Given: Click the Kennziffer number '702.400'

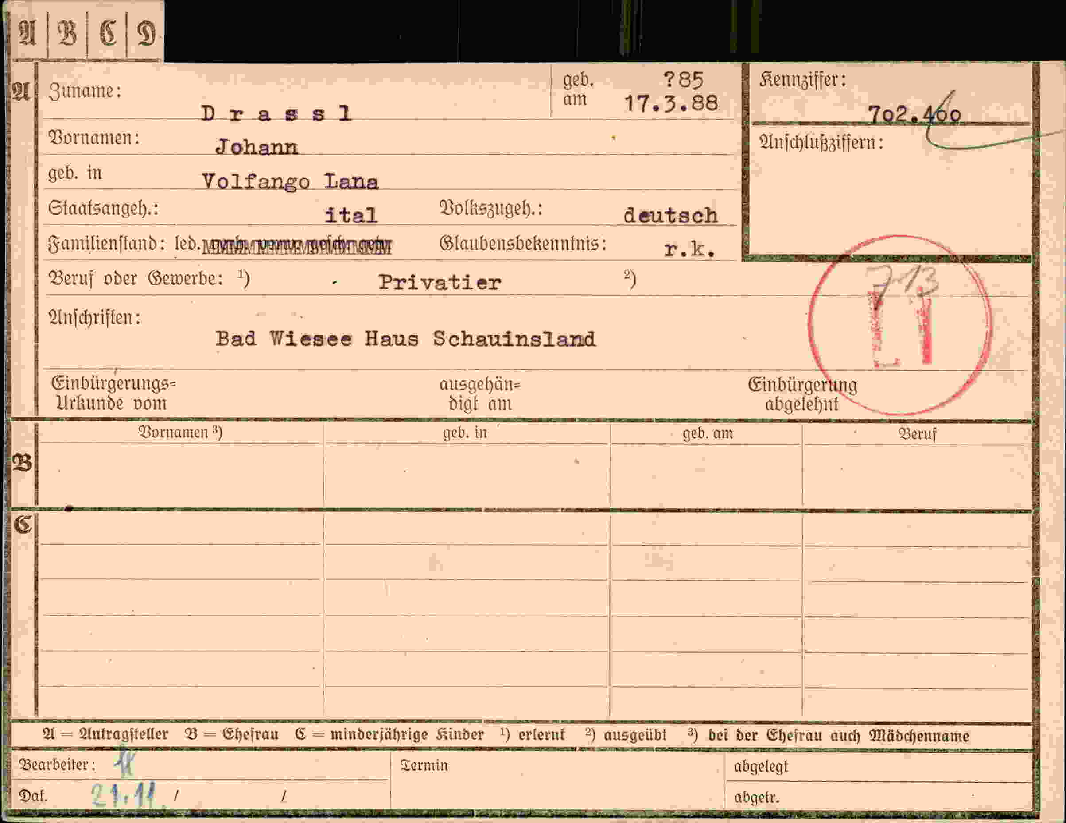Looking at the screenshot, I should click(x=914, y=115).
